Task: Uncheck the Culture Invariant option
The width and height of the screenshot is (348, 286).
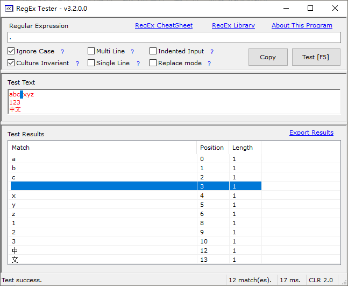Action: [11, 63]
